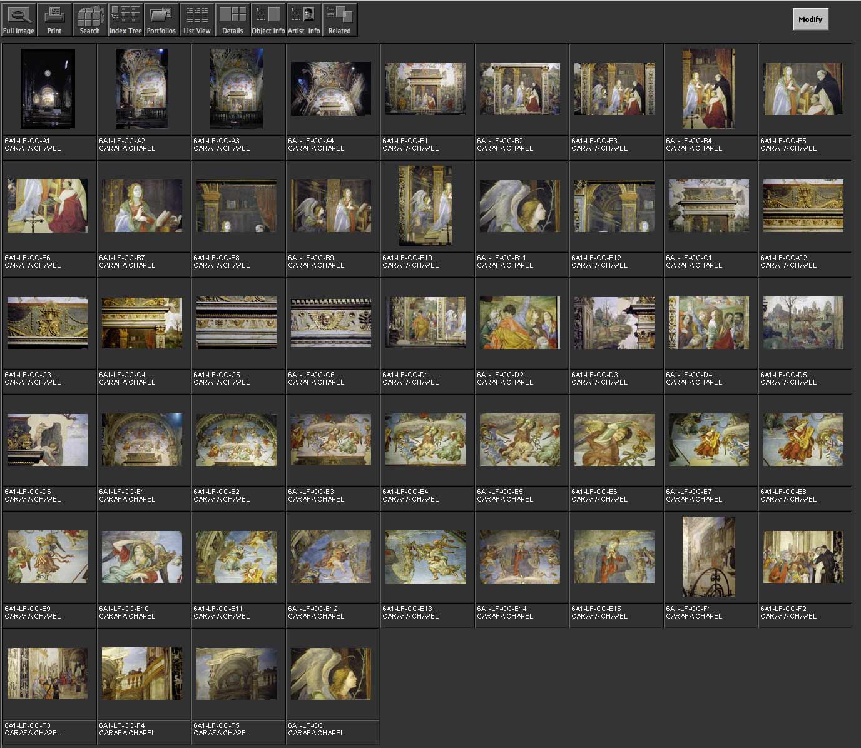
Task: Select thumbnail 6A1-LF-CC-E5
Action: click(x=520, y=440)
